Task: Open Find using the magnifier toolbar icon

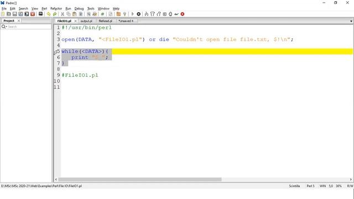Action: (x=88, y=14)
